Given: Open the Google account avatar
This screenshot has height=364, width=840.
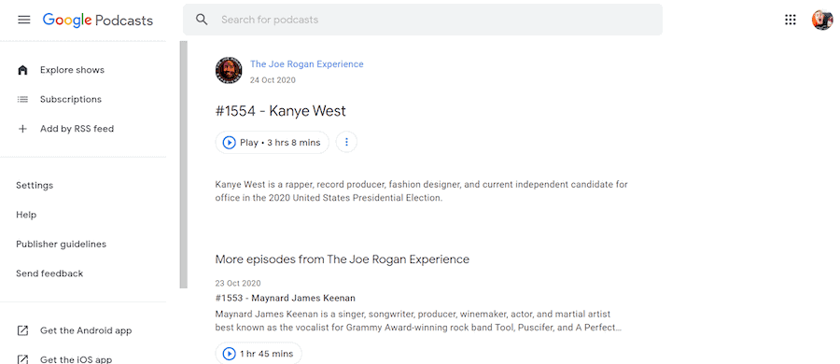Looking at the screenshot, I should pos(822,20).
